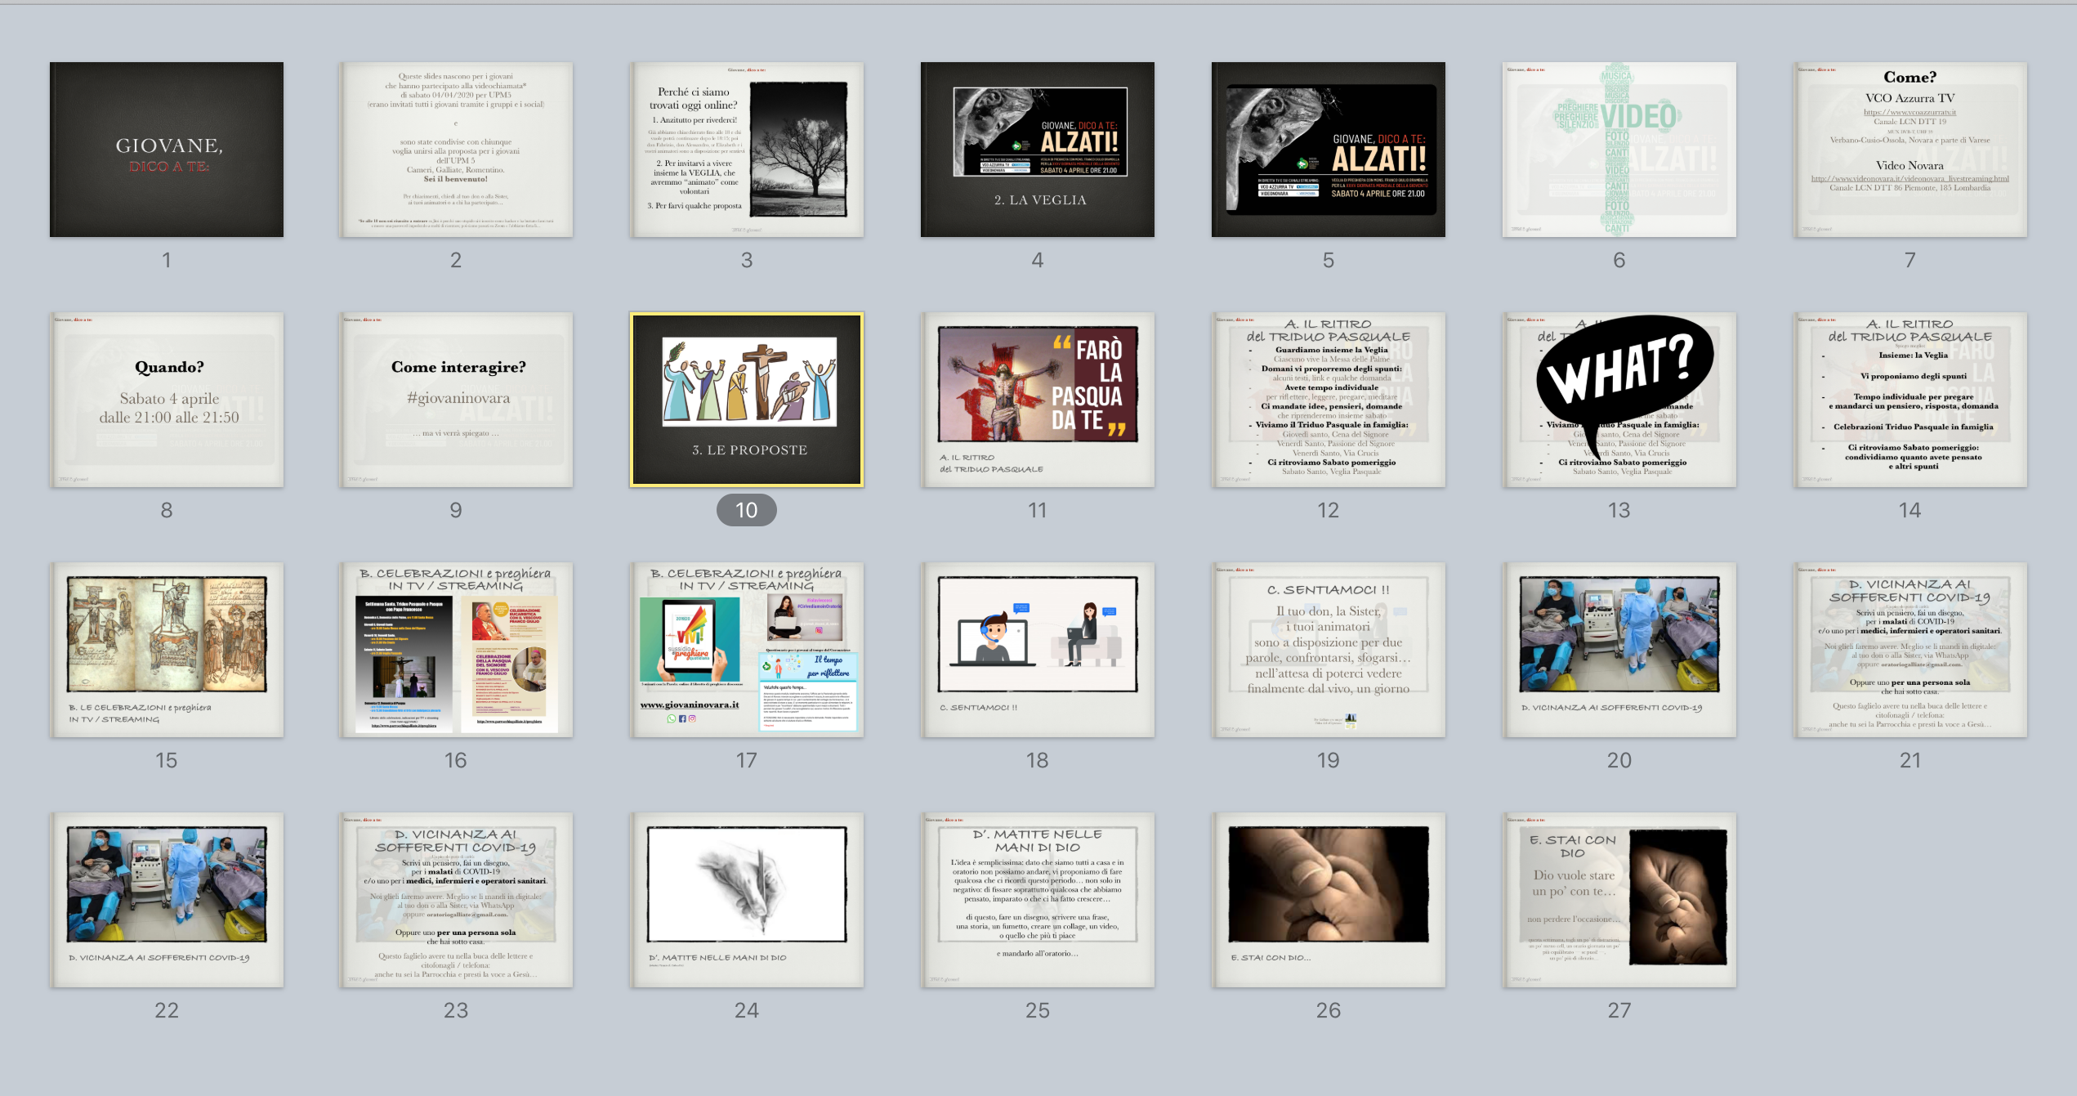Open slide 3 with the tree photo
Screen dimensions: 2077x1096
tap(747, 150)
